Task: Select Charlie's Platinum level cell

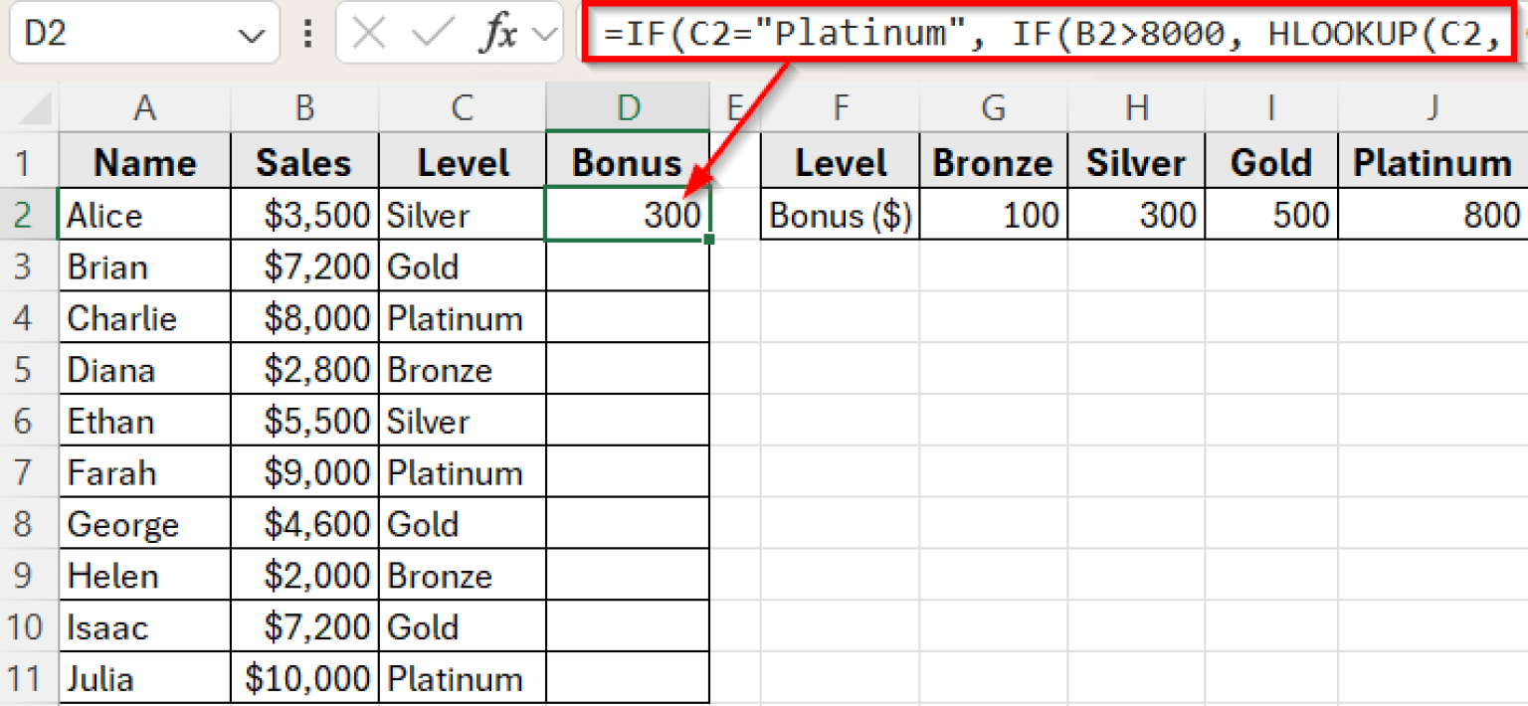Action: (x=461, y=317)
